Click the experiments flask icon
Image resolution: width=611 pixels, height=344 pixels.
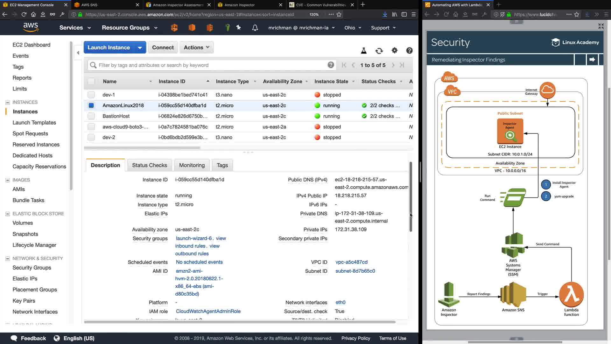363,50
